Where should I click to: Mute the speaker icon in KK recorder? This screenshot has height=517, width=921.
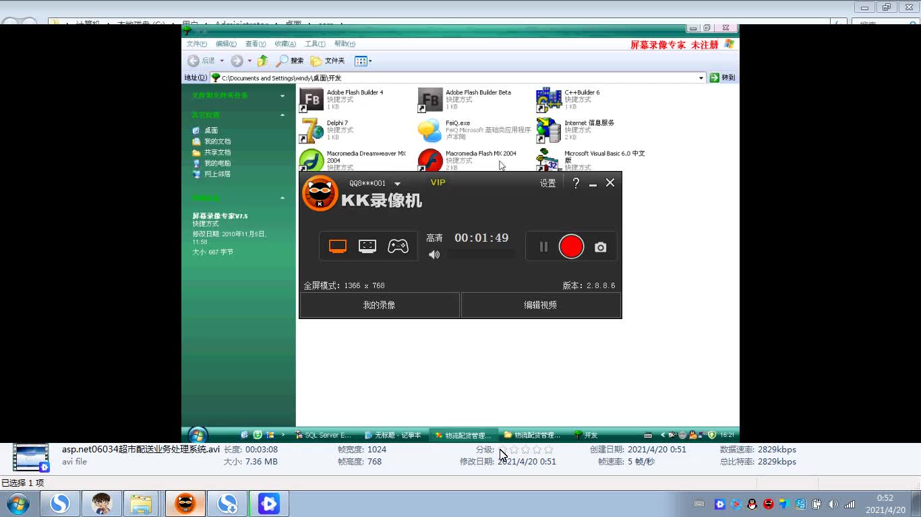(x=434, y=254)
